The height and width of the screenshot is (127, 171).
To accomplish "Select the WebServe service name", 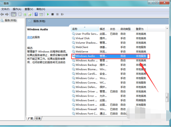I will 82,52.
